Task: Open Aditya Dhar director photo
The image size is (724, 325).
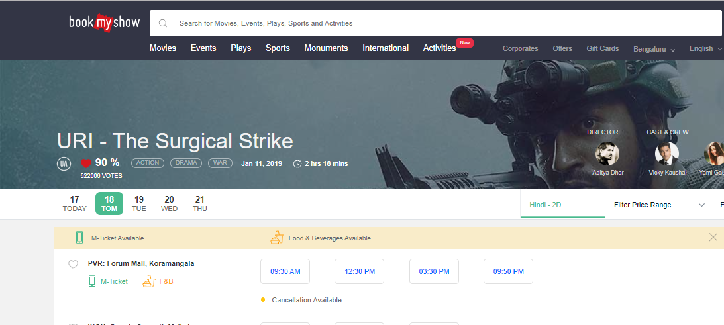Action: point(607,154)
